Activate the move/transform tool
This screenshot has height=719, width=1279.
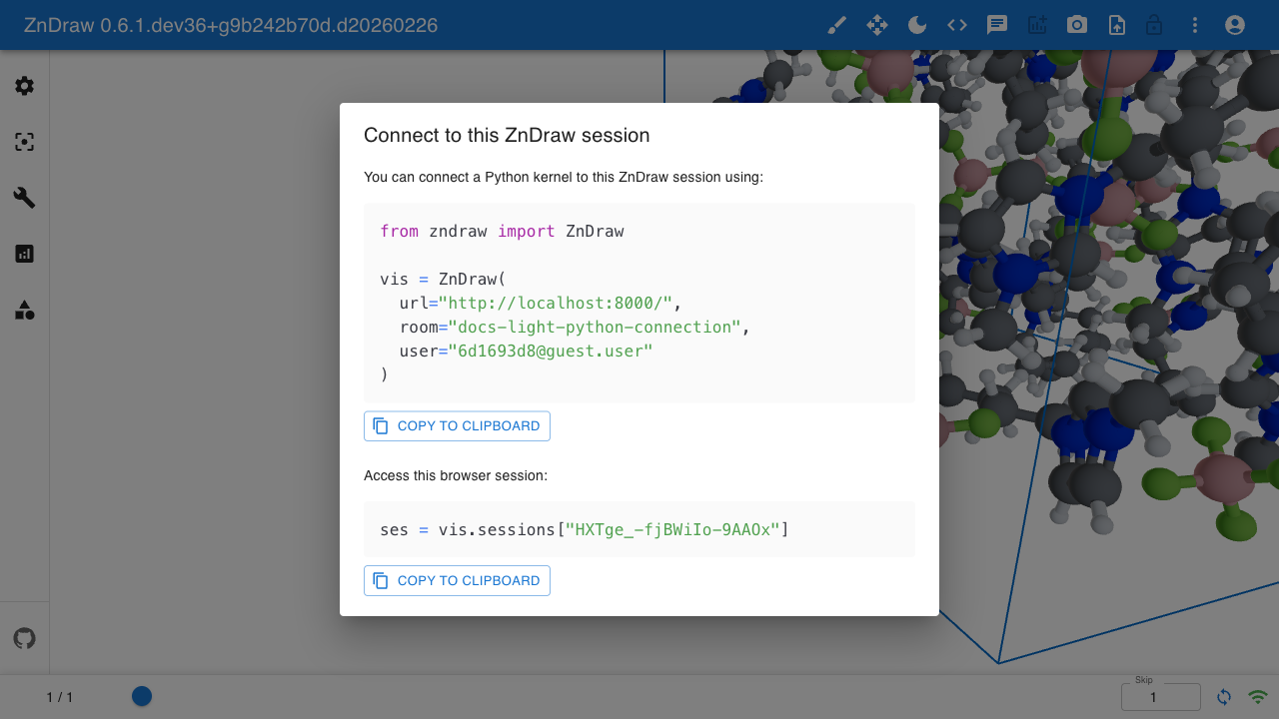[877, 25]
